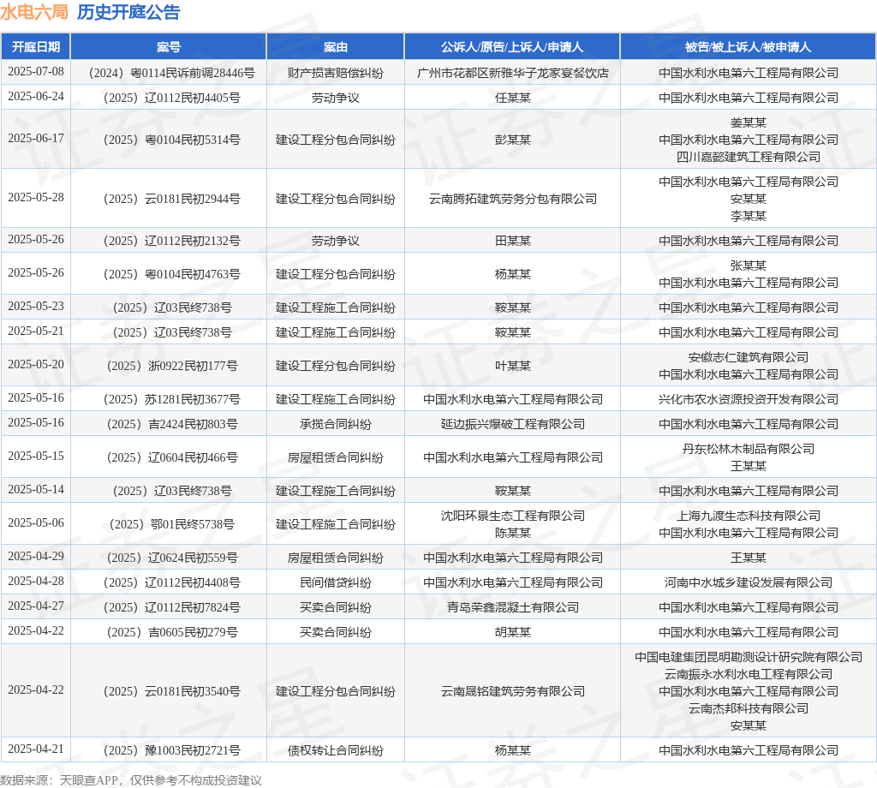Click case number (2025)辽0112民初2132号

[169, 241]
